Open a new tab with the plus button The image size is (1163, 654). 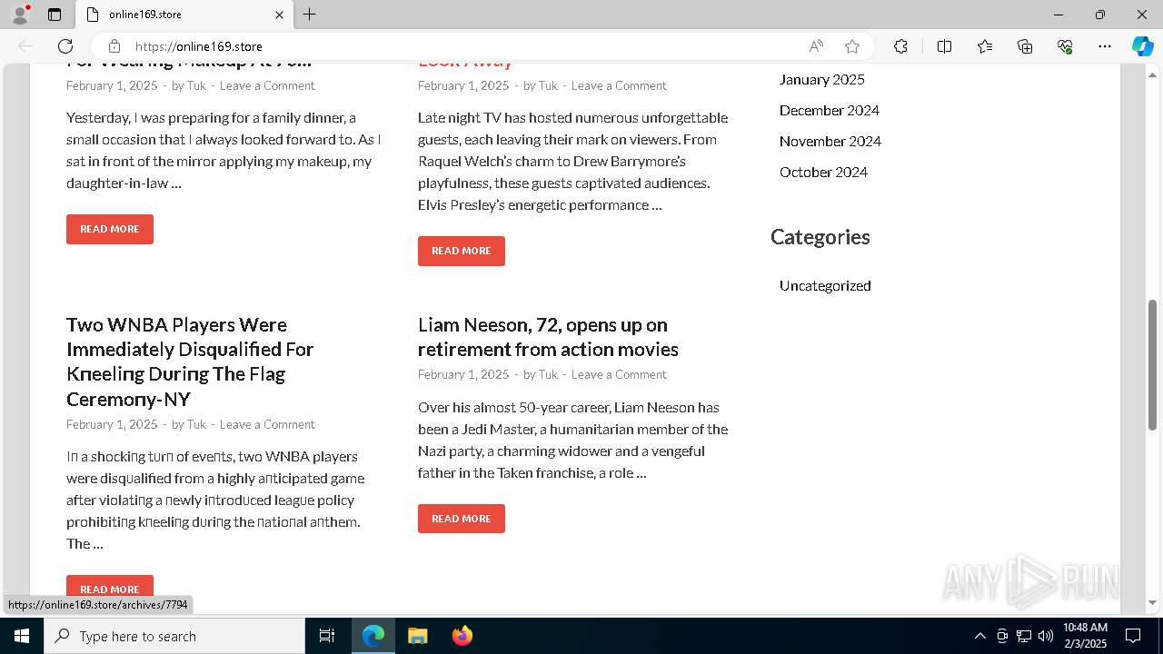[310, 15]
